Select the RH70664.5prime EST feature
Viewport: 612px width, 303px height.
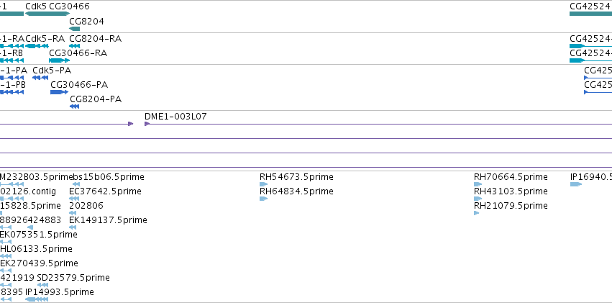point(478,184)
